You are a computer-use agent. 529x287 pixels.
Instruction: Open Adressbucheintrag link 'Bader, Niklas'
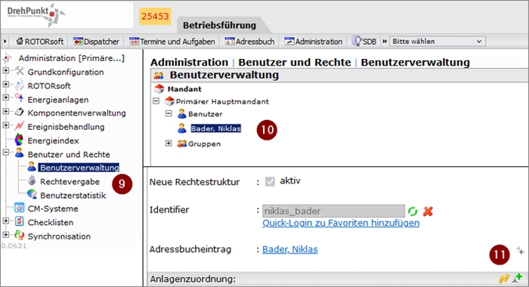(x=289, y=249)
